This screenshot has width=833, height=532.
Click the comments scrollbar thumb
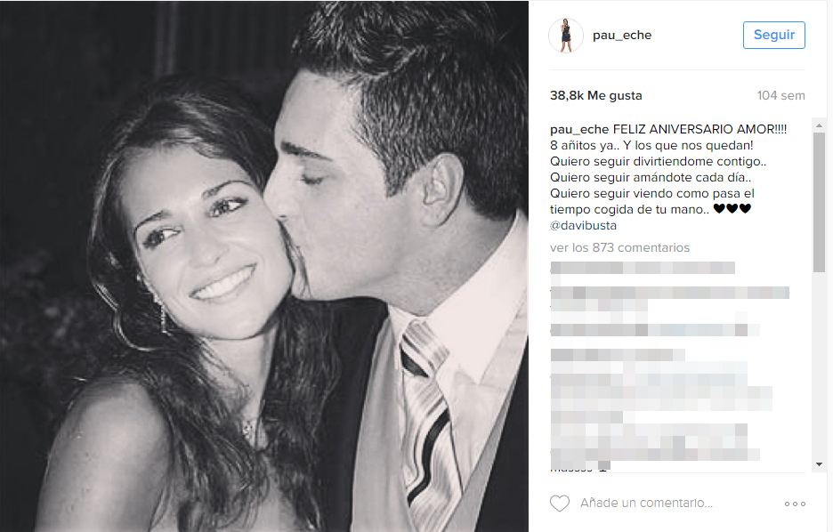pos(819,202)
